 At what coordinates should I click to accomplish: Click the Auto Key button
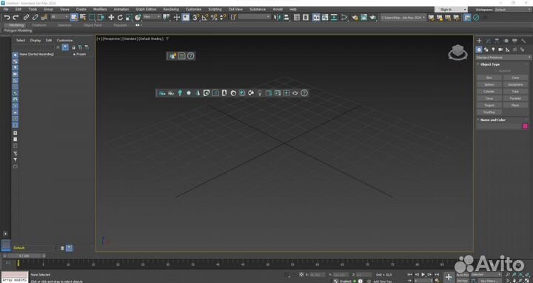tap(462, 275)
